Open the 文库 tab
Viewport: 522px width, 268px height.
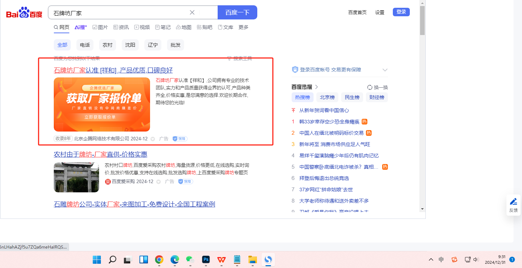(225, 27)
